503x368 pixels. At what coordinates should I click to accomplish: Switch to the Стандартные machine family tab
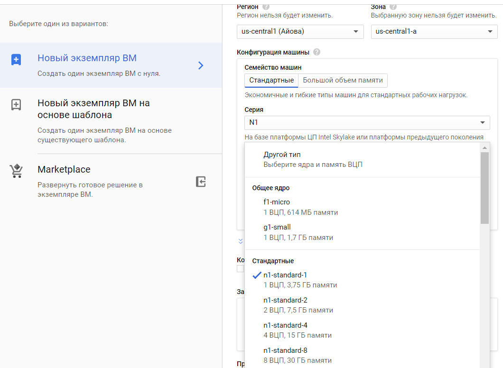271,80
